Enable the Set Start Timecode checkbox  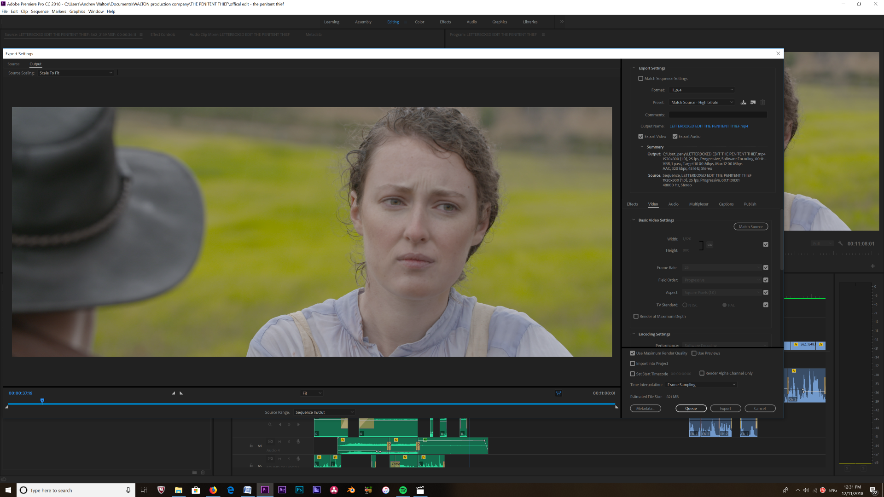pos(633,374)
